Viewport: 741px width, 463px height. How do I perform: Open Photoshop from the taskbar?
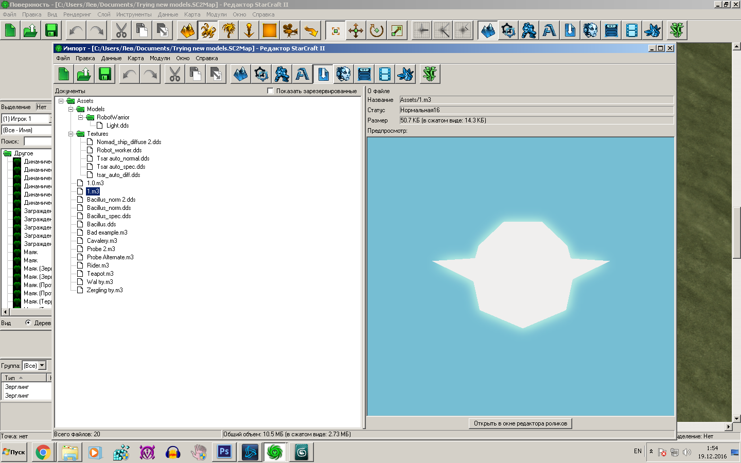pyautogui.click(x=224, y=453)
